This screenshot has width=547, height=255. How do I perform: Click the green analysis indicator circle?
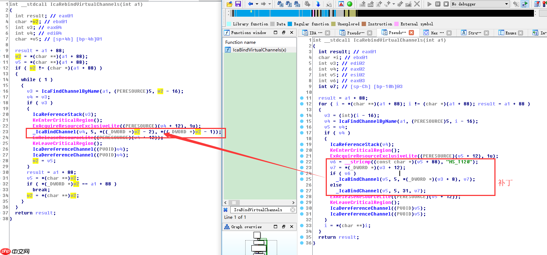350,4
